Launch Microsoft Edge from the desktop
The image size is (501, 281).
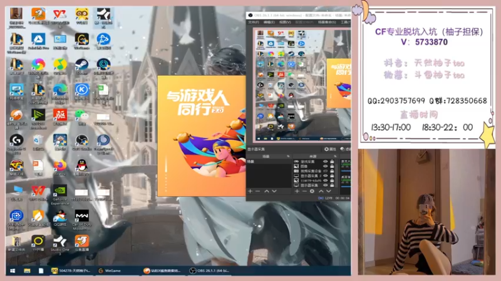coord(60,91)
